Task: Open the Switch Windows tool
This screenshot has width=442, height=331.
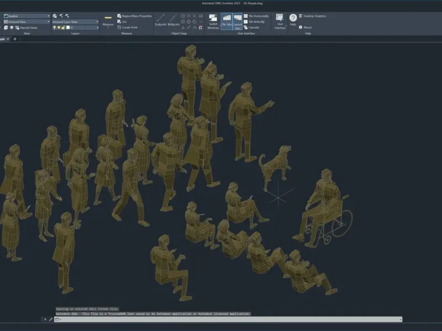Action: click(x=213, y=22)
